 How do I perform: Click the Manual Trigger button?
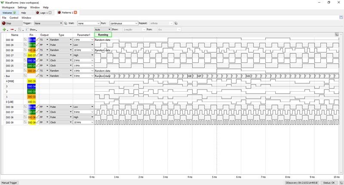pyautogui.click(x=9, y=182)
